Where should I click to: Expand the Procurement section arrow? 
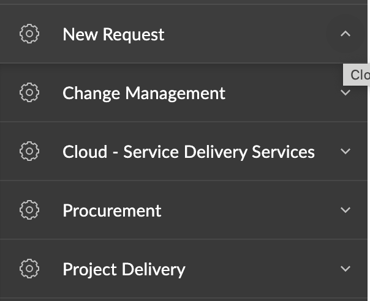tap(345, 210)
